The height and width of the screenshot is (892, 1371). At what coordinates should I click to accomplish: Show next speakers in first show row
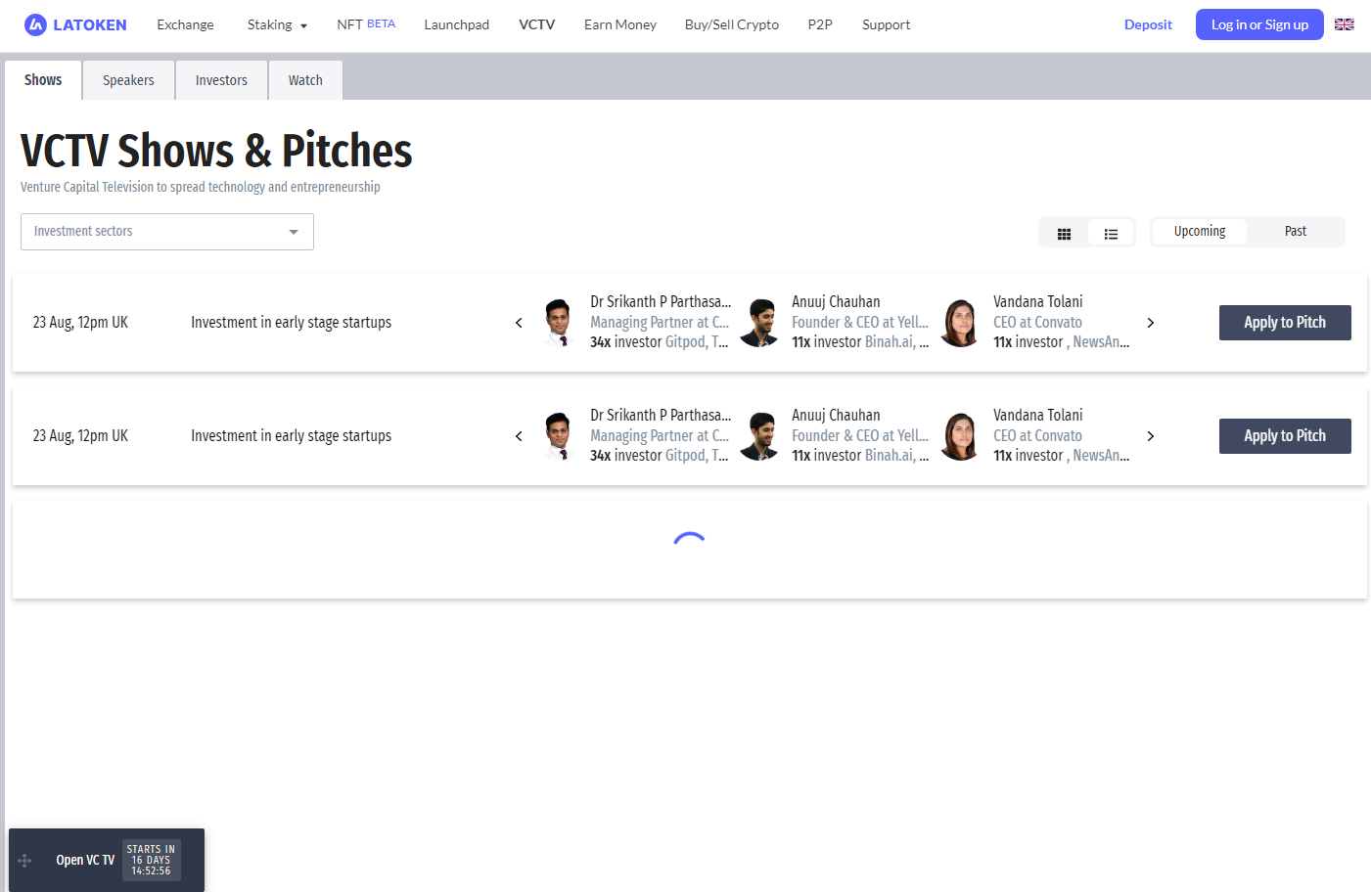coord(1151,323)
